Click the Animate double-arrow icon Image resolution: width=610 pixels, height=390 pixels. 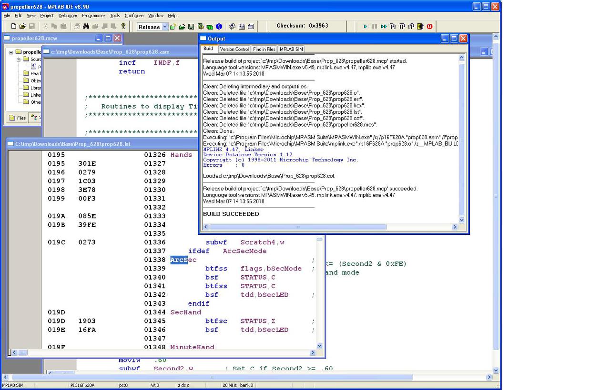(x=384, y=27)
